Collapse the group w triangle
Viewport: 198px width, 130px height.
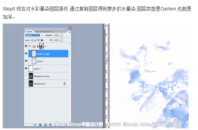(x=30, y=46)
